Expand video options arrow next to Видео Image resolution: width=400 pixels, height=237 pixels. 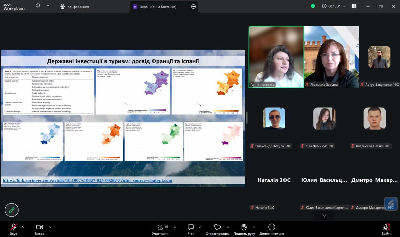click(x=50, y=227)
